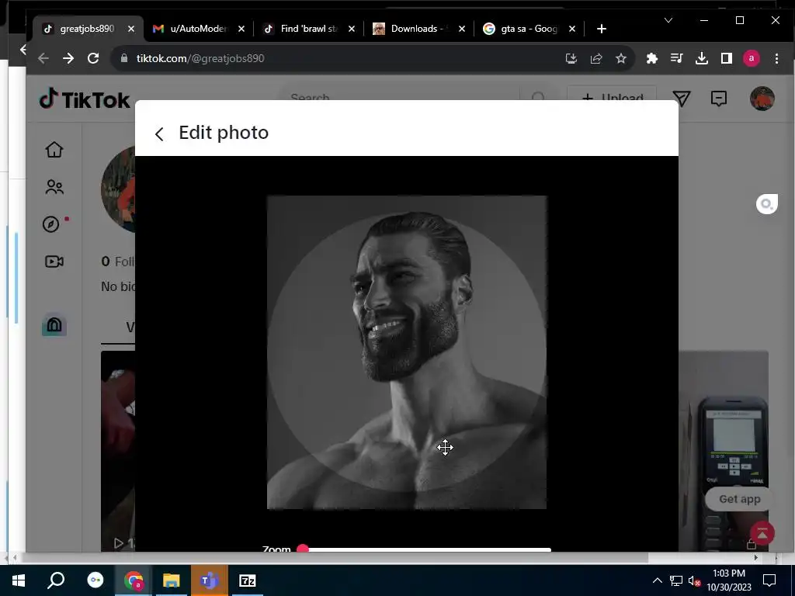The image size is (795, 596).
Task: Open 7-Zip from the taskbar
Action: coord(248,580)
